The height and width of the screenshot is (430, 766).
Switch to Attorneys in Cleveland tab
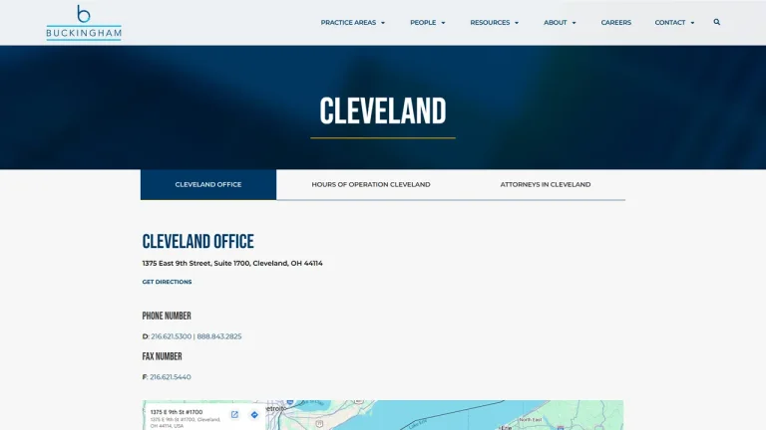pyautogui.click(x=546, y=184)
